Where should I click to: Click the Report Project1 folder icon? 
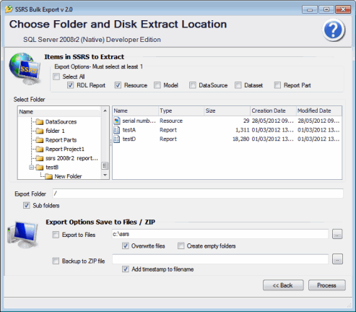40,149
